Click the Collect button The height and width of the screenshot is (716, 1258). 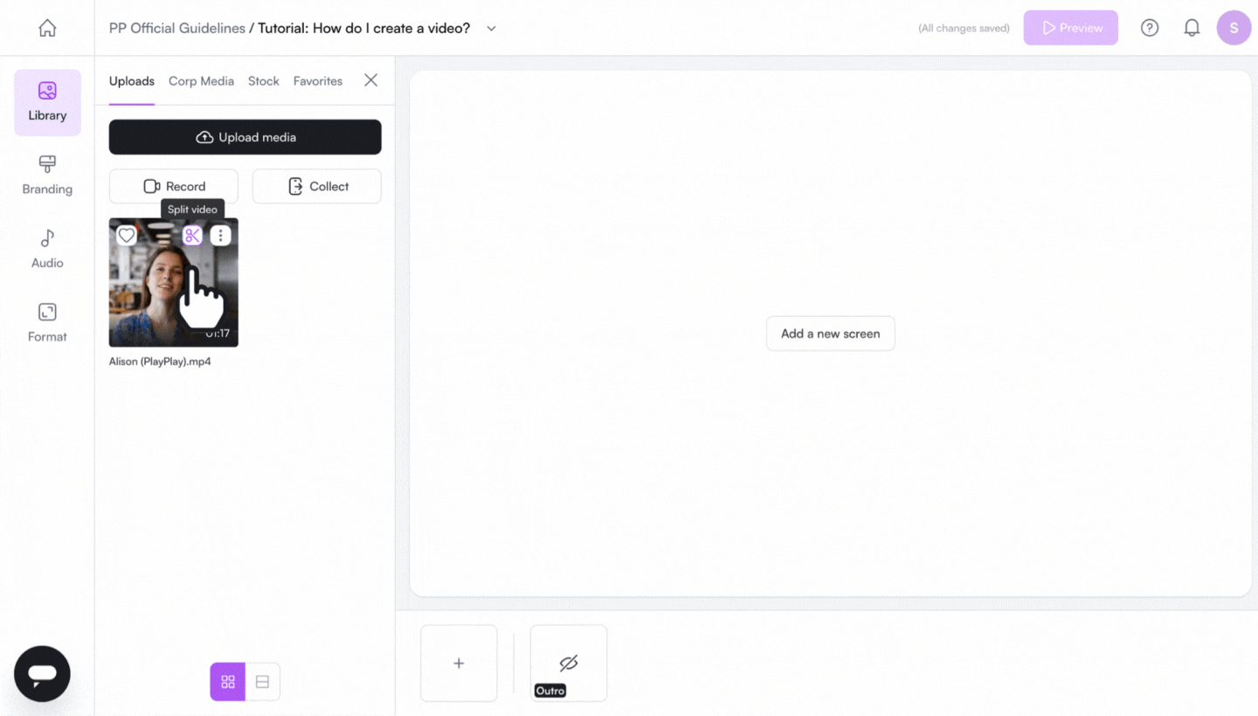[317, 186]
